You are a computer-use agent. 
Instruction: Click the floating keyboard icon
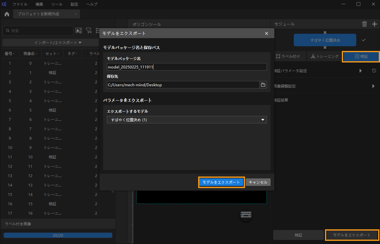coord(246,215)
